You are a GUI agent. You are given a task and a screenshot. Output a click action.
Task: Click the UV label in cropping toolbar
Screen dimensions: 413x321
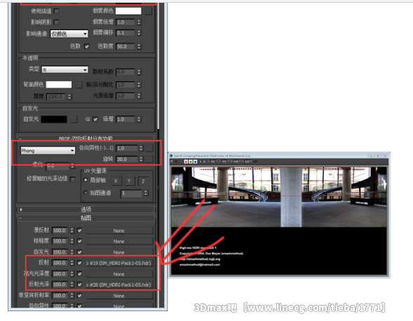[255, 162]
